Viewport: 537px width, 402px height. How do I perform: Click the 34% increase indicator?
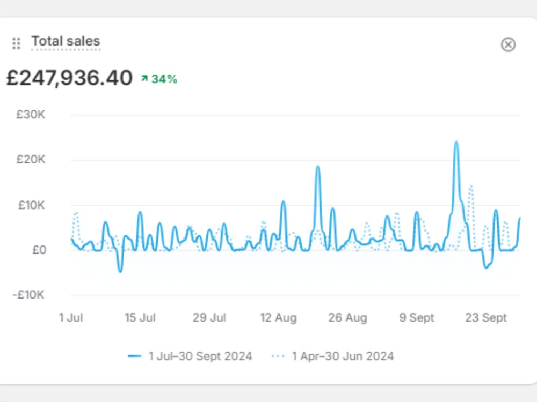(159, 79)
